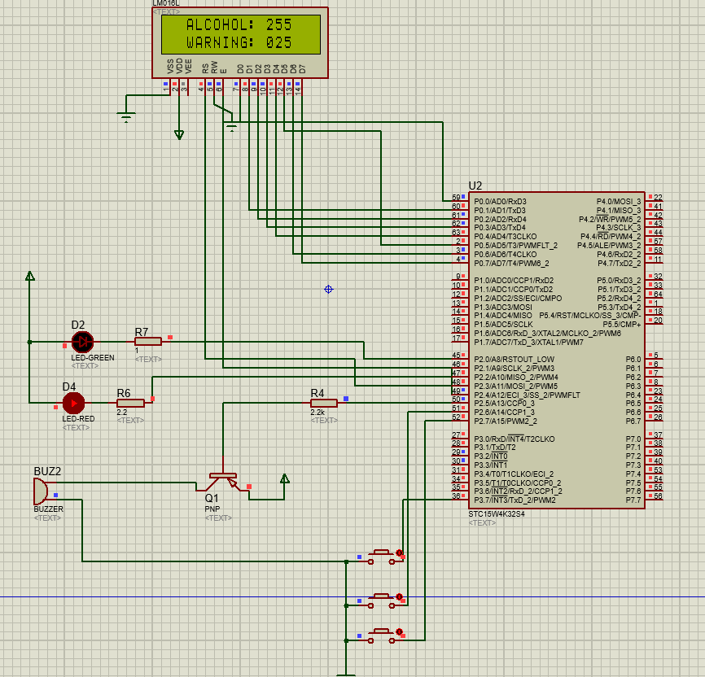The image size is (705, 677).
Task: Select resistor R6 in the schematic
Action: [x=130, y=404]
